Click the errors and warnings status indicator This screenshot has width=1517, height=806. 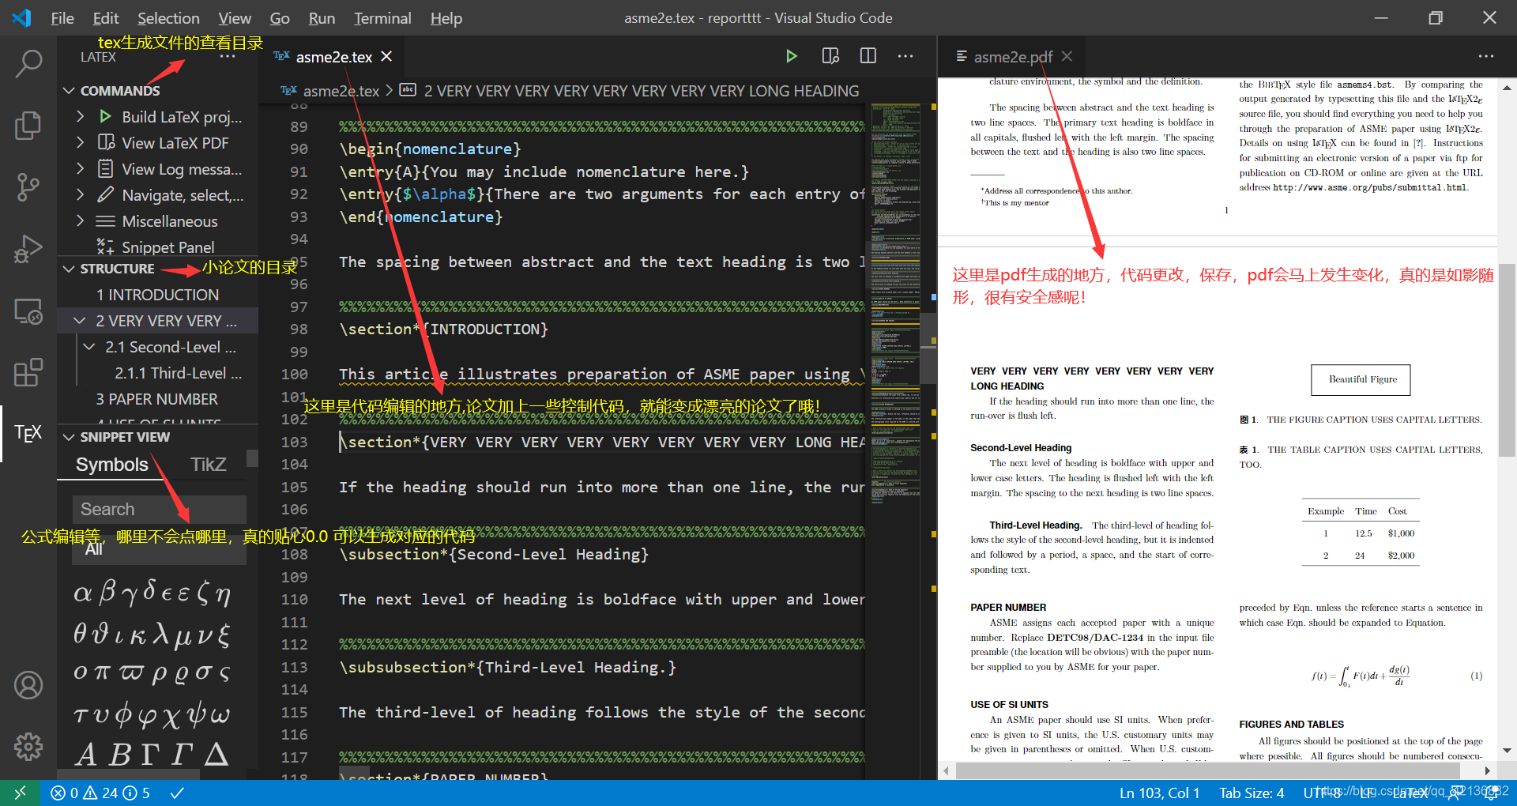[100, 793]
